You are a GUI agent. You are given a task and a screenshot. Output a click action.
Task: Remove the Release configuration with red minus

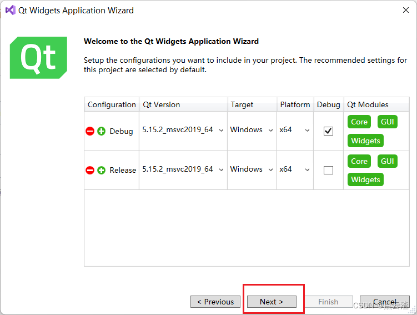click(x=90, y=170)
